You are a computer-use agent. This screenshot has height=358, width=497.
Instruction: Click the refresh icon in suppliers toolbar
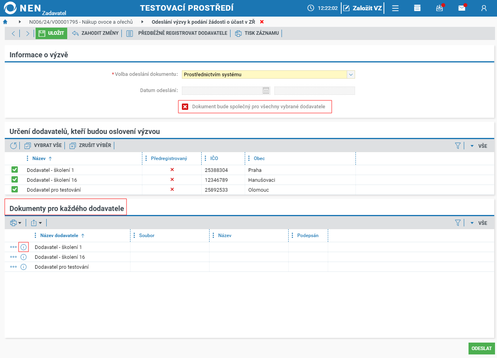(13, 145)
